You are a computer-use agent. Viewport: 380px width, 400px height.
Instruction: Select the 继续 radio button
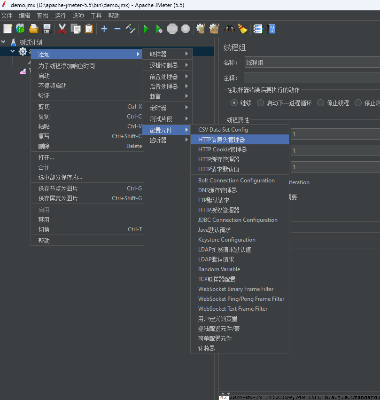(234, 103)
